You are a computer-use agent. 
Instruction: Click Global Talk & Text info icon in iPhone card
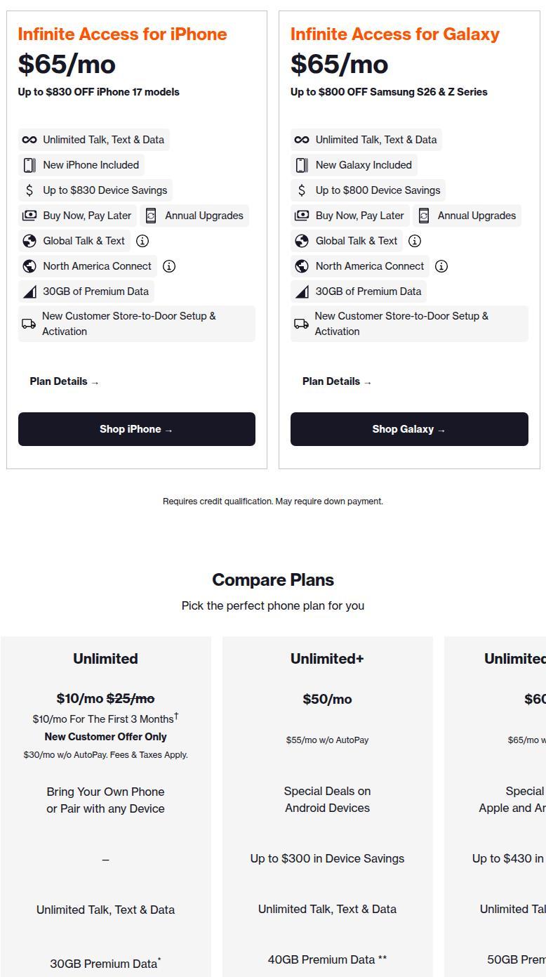[x=142, y=241]
